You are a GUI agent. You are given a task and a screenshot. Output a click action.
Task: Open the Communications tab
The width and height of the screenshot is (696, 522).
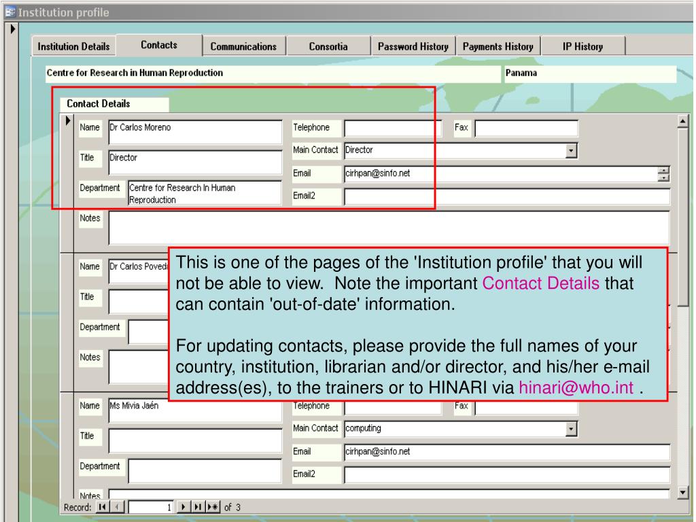click(x=243, y=47)
